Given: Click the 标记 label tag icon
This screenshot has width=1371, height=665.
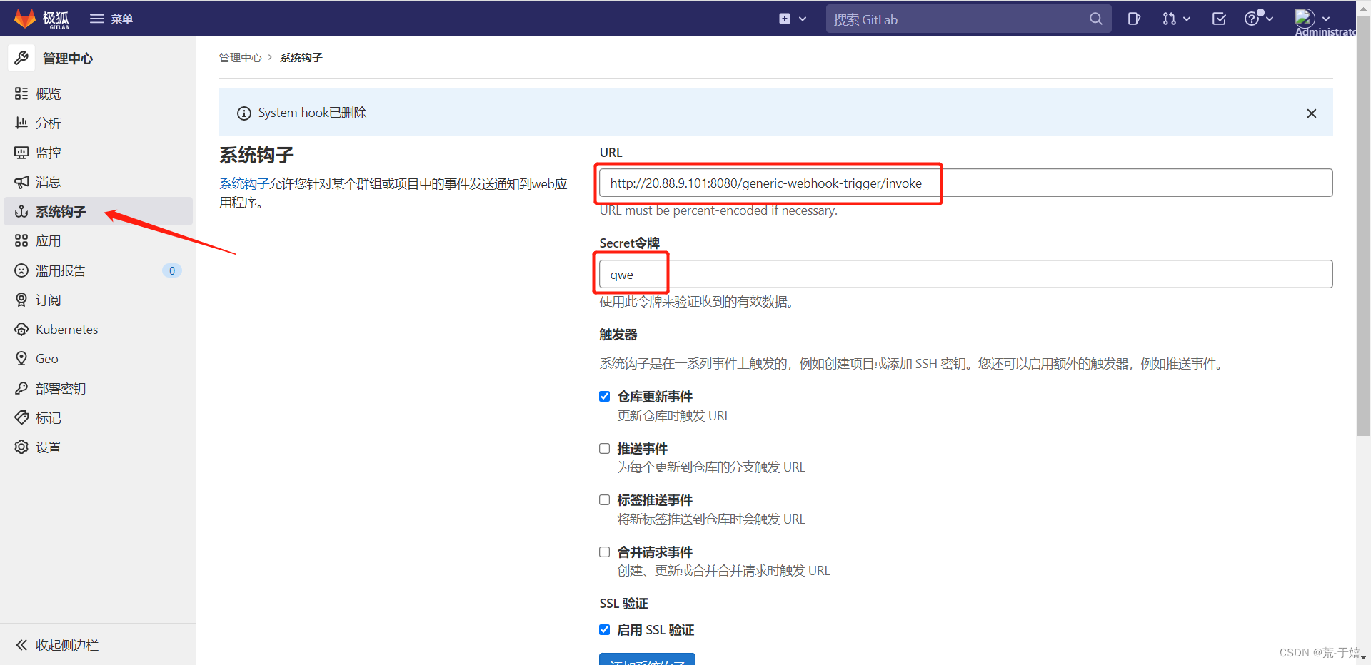Looking at the screenshot, I should tap(21, 417).
